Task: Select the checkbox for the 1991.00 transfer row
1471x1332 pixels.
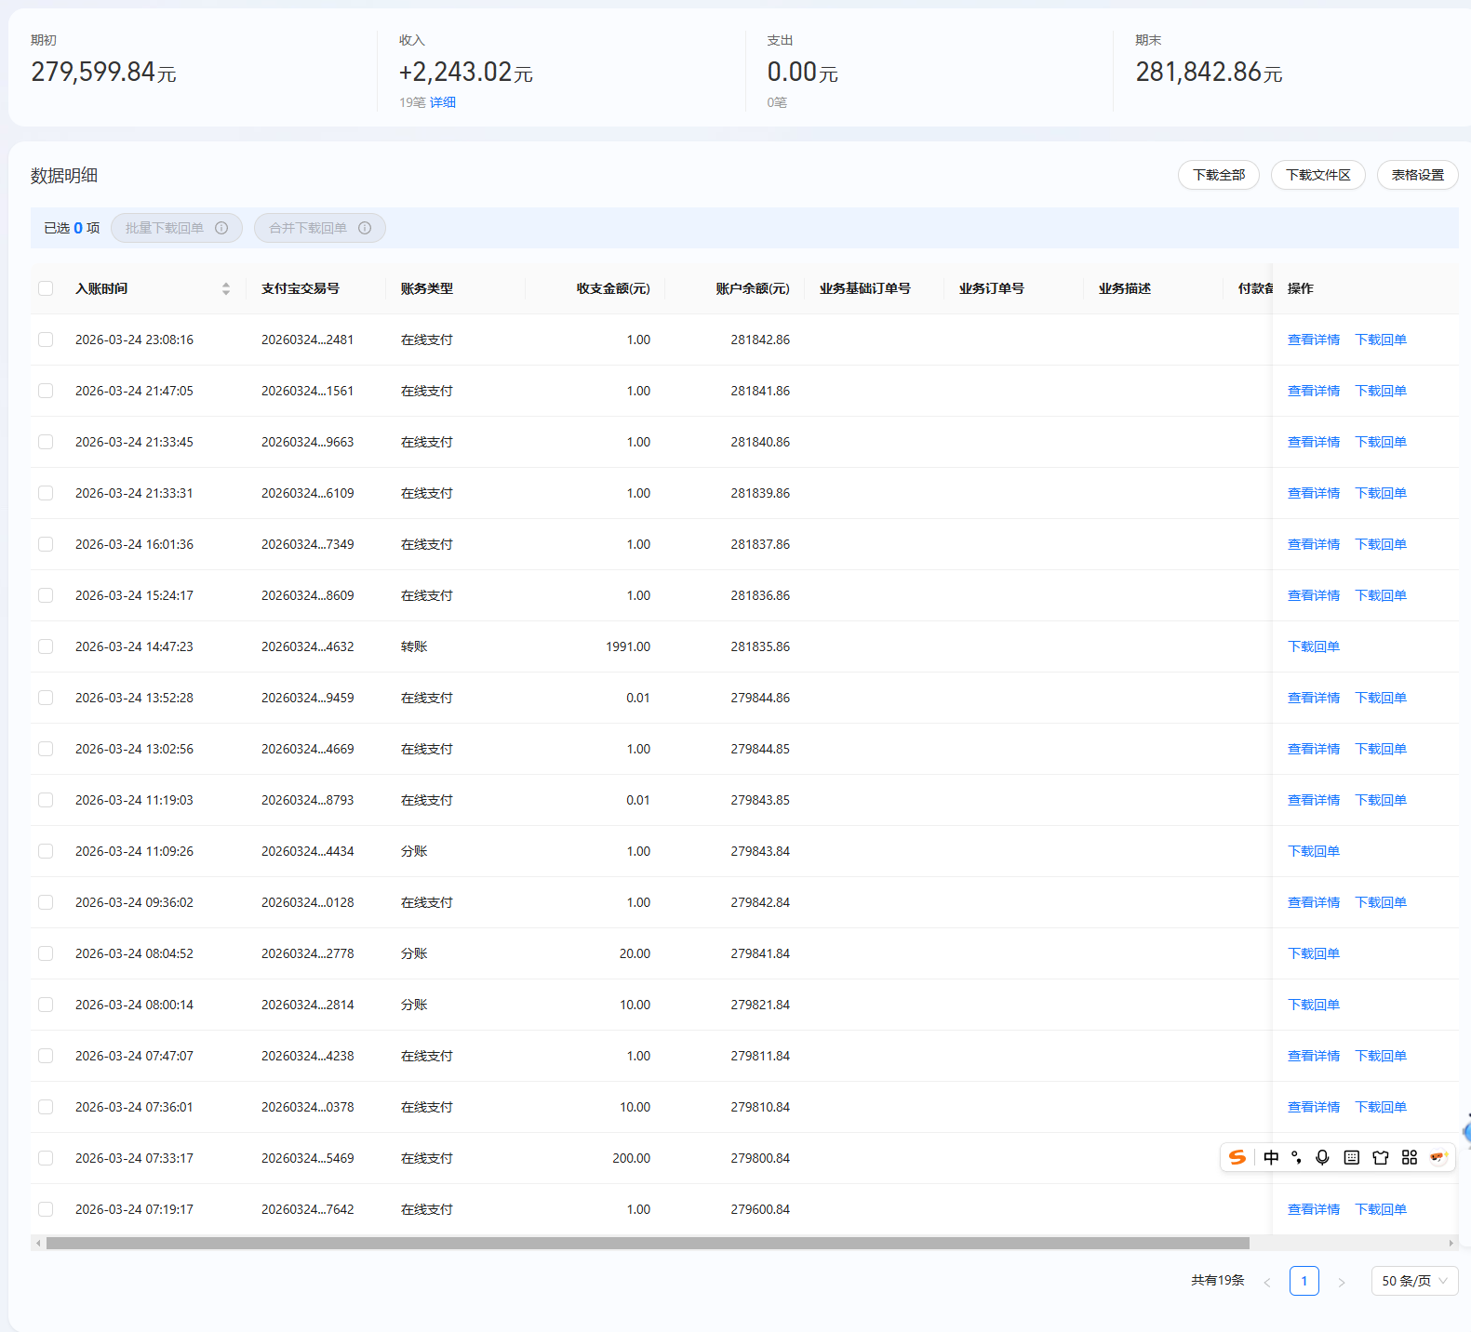Action: coord(46,646)
